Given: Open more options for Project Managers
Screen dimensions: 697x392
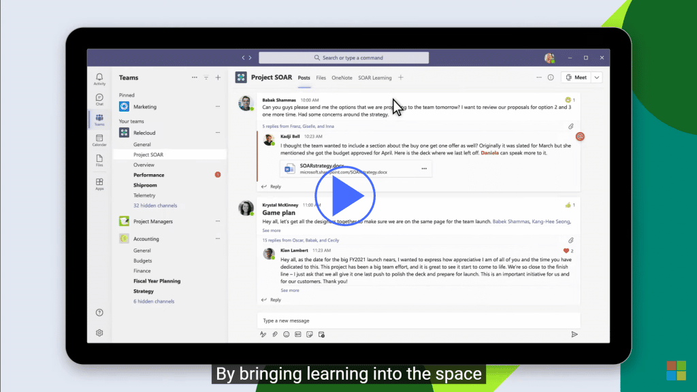Looking at the screenshot, I should click(x=218, y=221).
